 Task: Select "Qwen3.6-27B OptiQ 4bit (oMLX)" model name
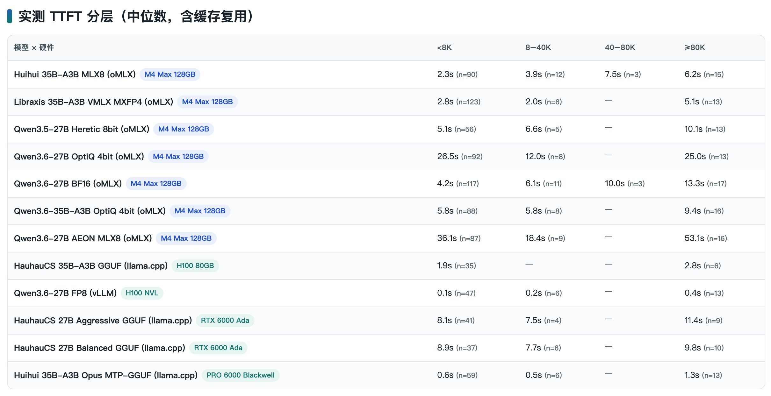click(x=79, y=157)
